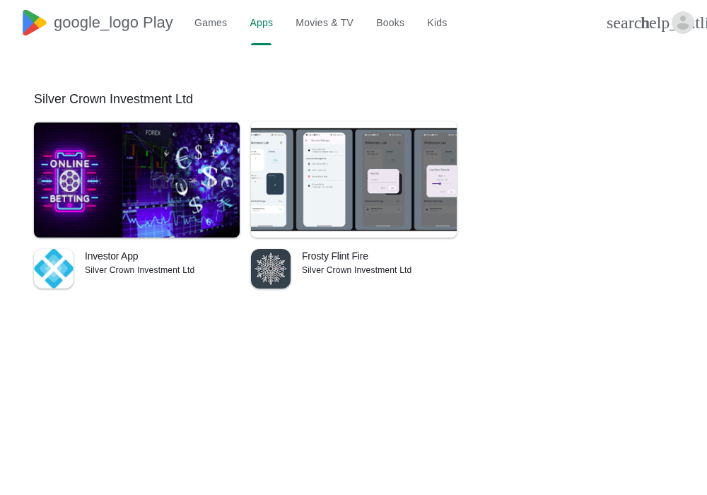The height and width of the screenshot is (495, 707).
Task: Switch to the Kids tab
Action: coord(437,23)
